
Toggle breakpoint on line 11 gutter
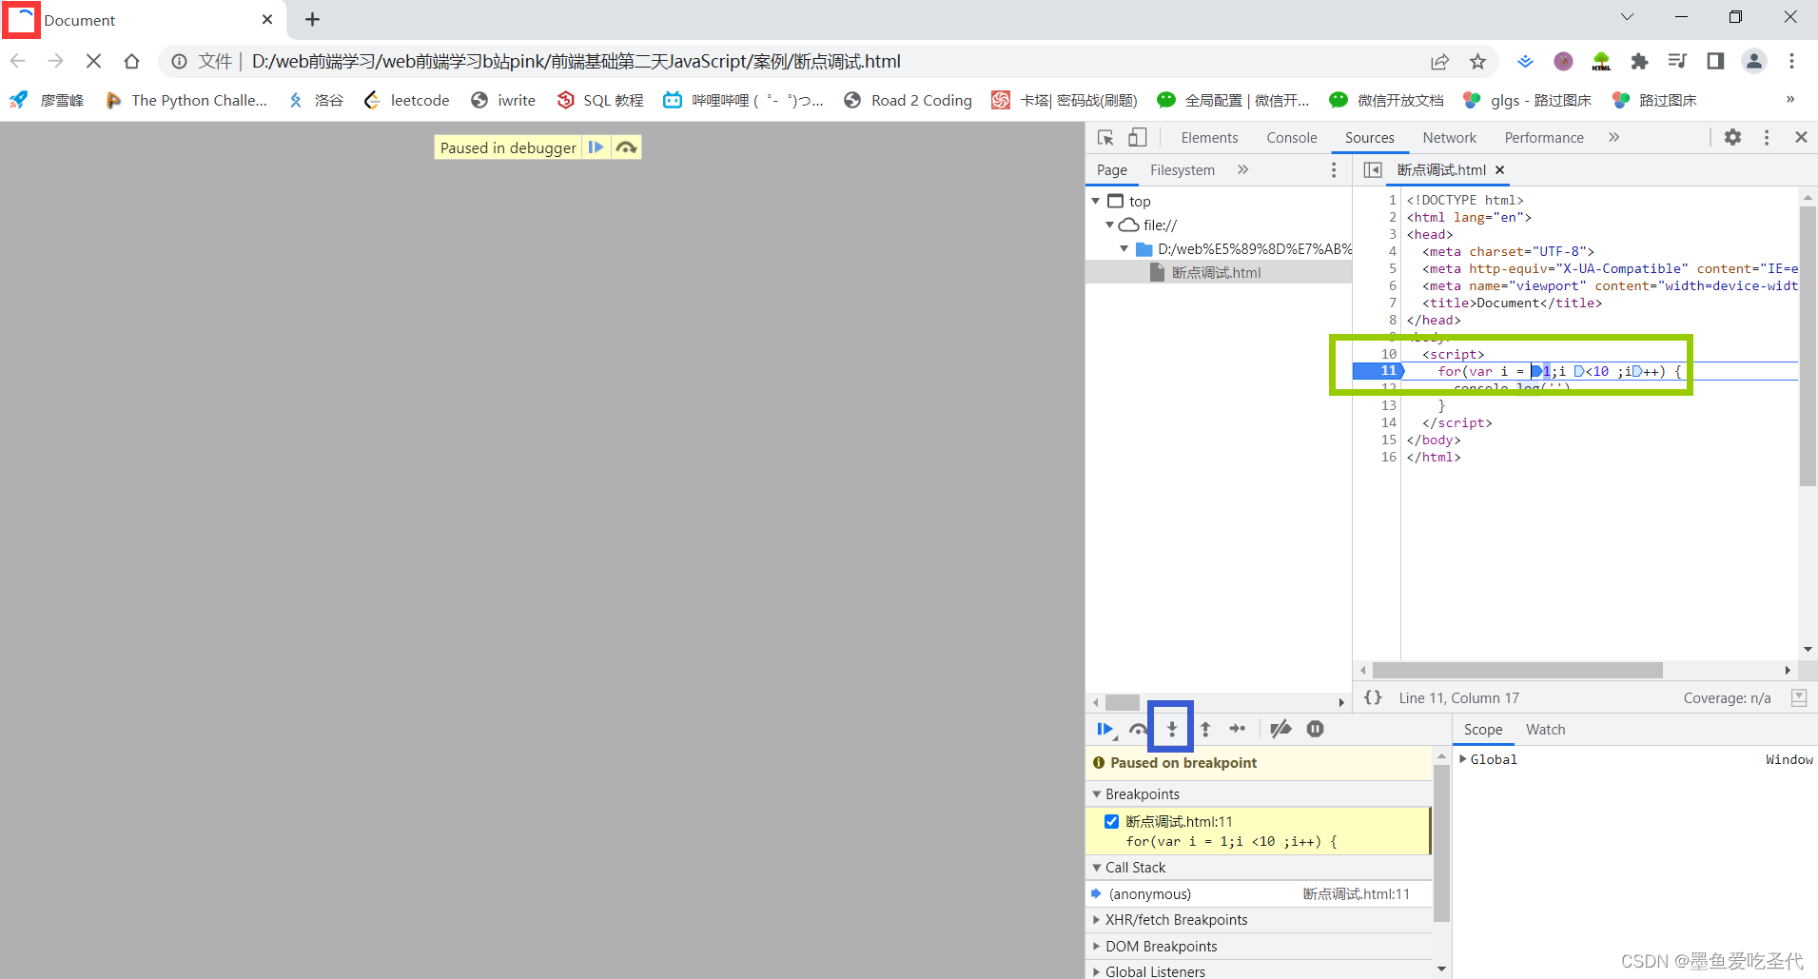[1378, 371]
